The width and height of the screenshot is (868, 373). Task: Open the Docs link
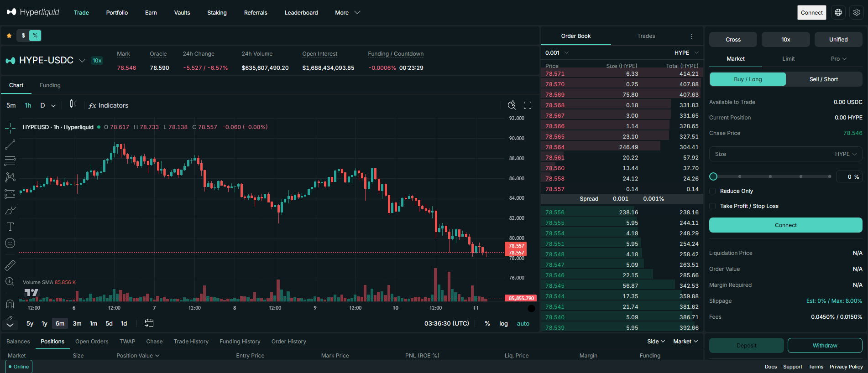point(771,367)
